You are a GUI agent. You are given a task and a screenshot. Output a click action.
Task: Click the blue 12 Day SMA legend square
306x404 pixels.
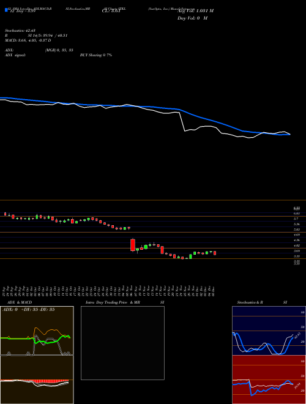click(6, 10)
